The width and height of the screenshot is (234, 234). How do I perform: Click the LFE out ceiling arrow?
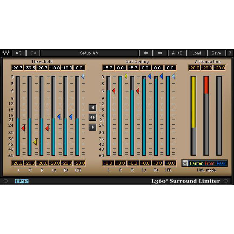pos(174,76)
